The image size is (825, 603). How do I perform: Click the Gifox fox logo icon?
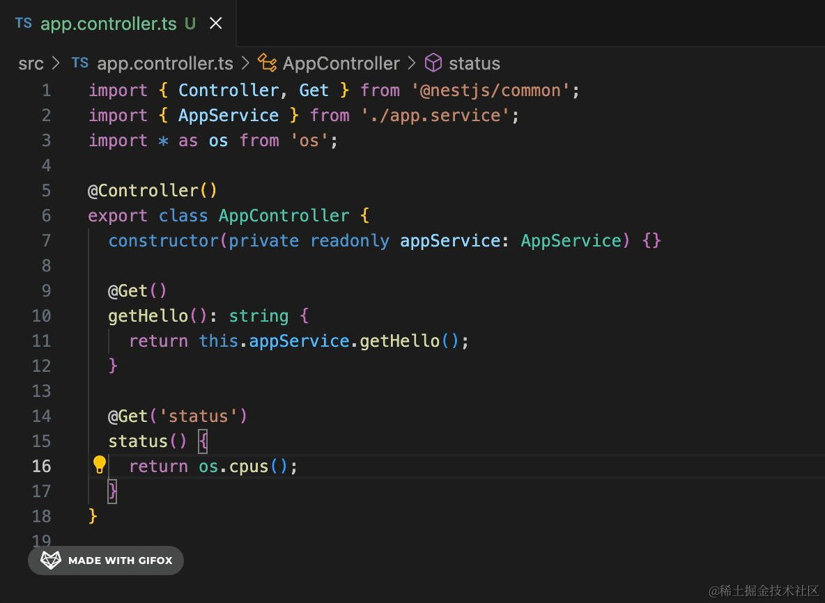click(x=51, y=561)
